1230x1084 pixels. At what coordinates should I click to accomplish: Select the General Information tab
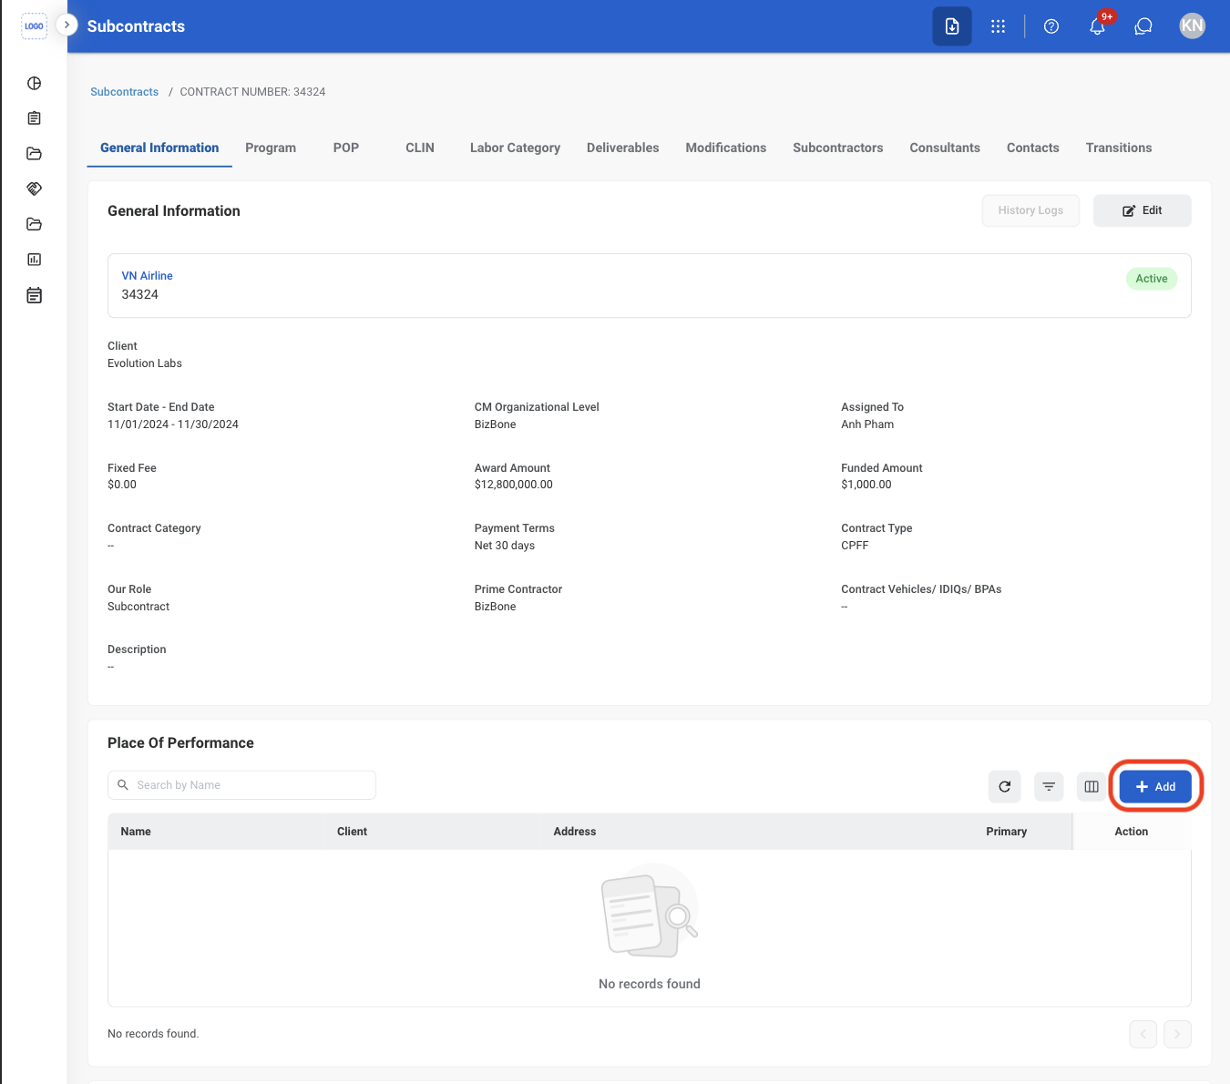pyautogui.click(x=159, y=148)
